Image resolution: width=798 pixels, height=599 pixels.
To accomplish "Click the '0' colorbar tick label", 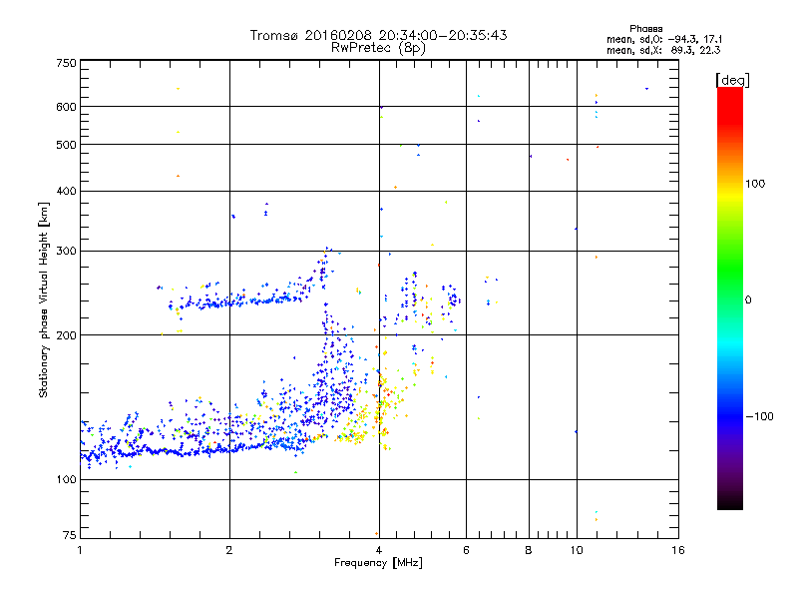I will [x=748, y=300].
